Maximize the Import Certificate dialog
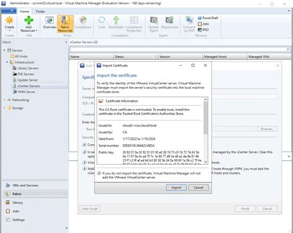 point(193,65)
